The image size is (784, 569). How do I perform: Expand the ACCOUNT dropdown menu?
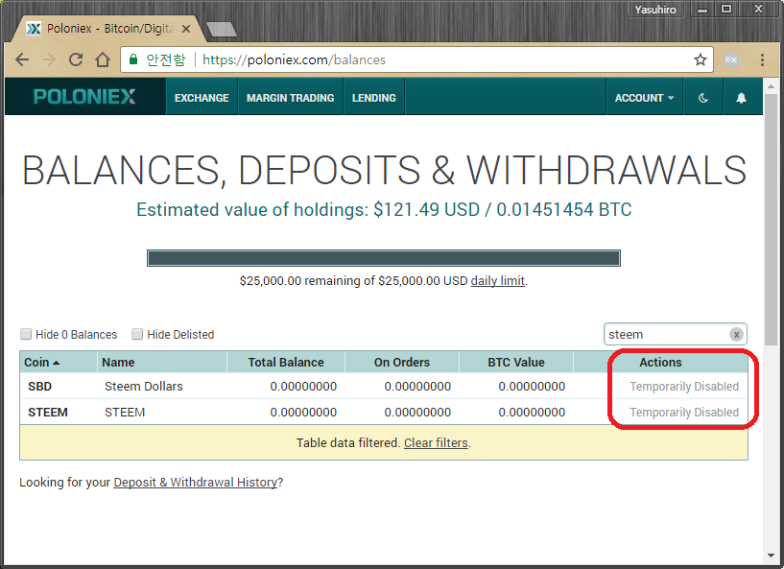coord(645,98)
